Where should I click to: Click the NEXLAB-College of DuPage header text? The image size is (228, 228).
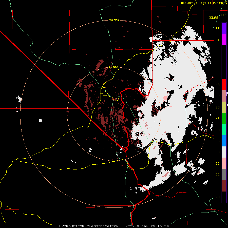(203, 3)
